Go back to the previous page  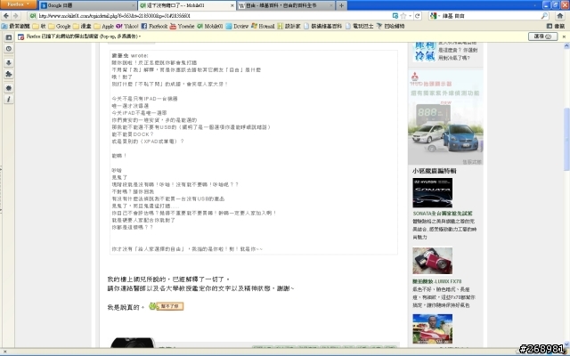(x=6, y=16)
